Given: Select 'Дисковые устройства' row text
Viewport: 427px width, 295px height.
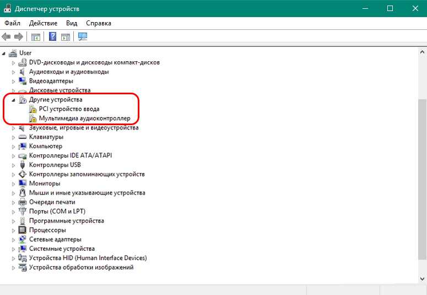Looking at the screenshot, I should (60, 90).
